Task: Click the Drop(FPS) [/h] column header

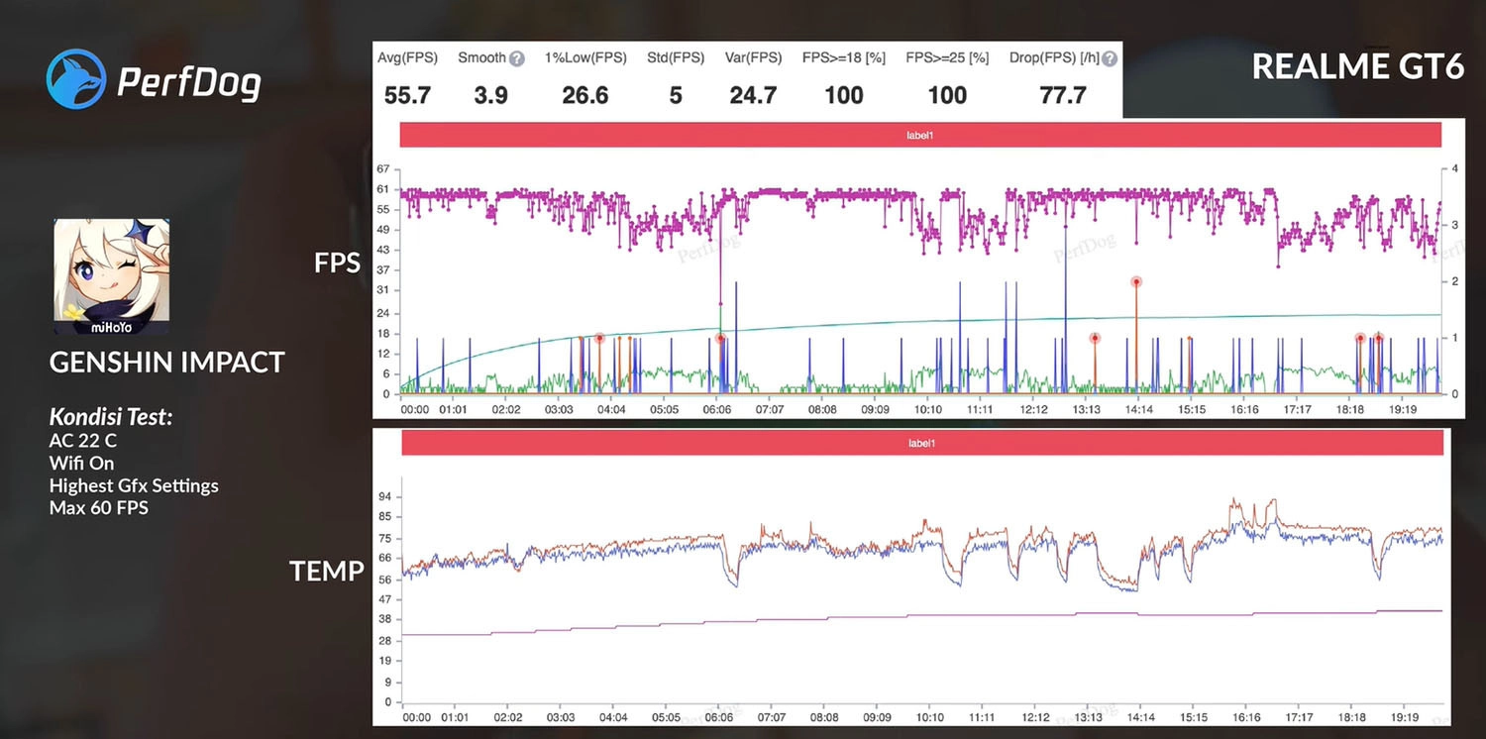Action: pos(1054,58)
